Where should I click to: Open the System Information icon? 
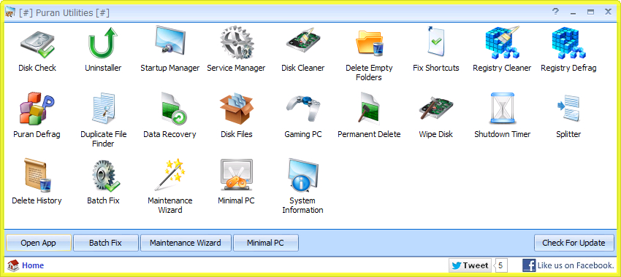coord(303,176)
